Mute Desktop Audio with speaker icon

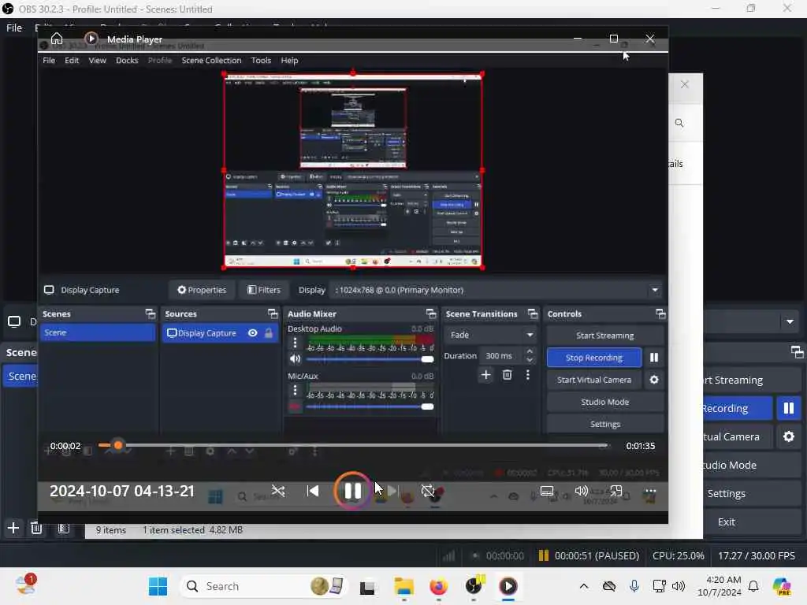[x=295, y=358]
